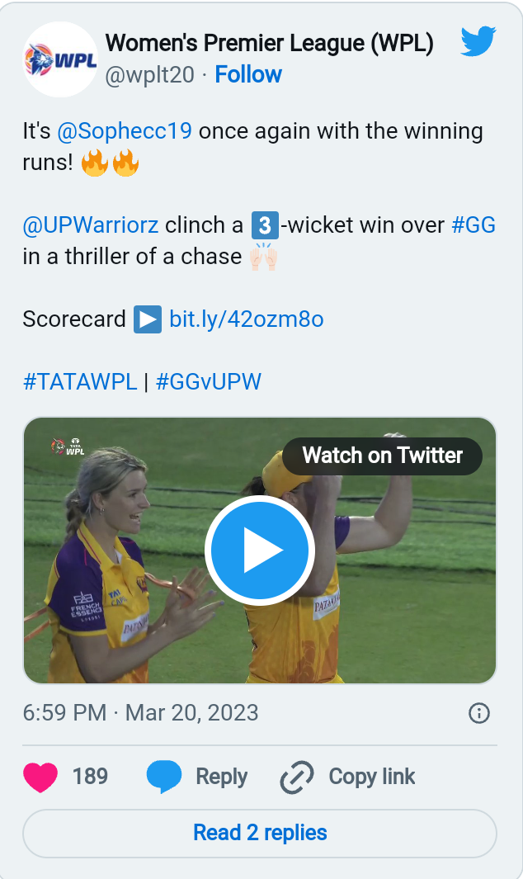Open Women's Premier League account name
The height and width of the screenshot is (879, 523).
click(x=270, y=43)
